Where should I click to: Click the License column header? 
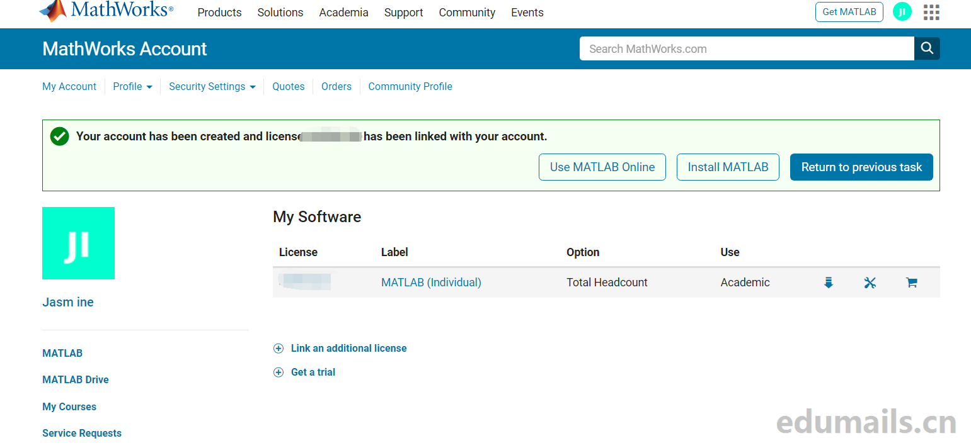(298, 252)
